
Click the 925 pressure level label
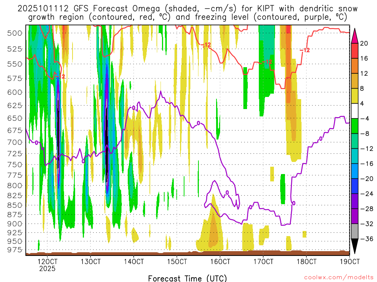[15, 232]
